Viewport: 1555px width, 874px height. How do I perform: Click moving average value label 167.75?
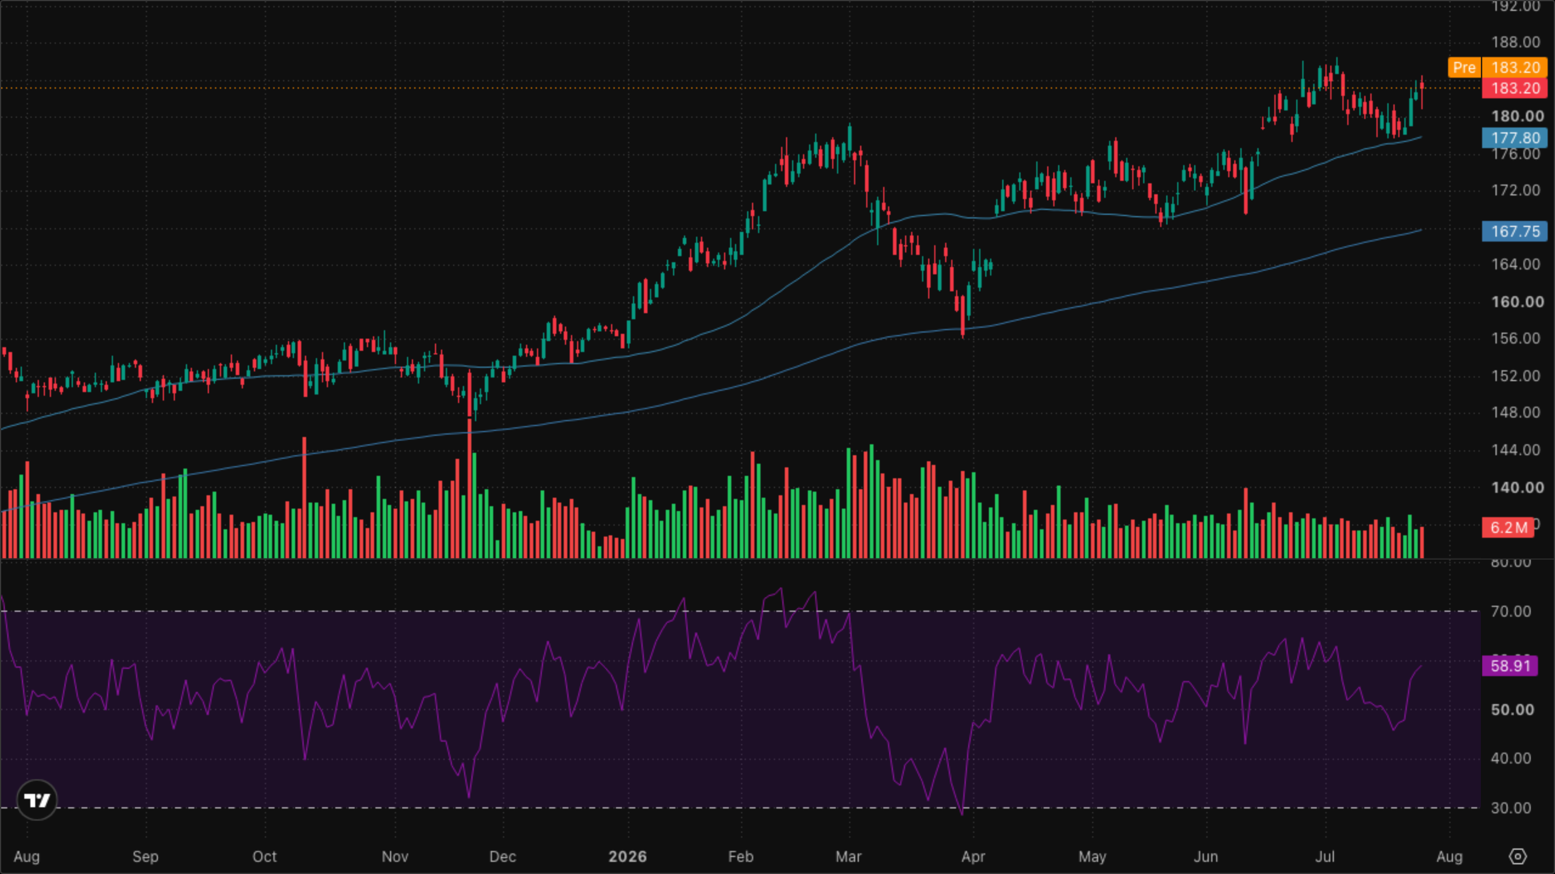[x=1515, y=231]
